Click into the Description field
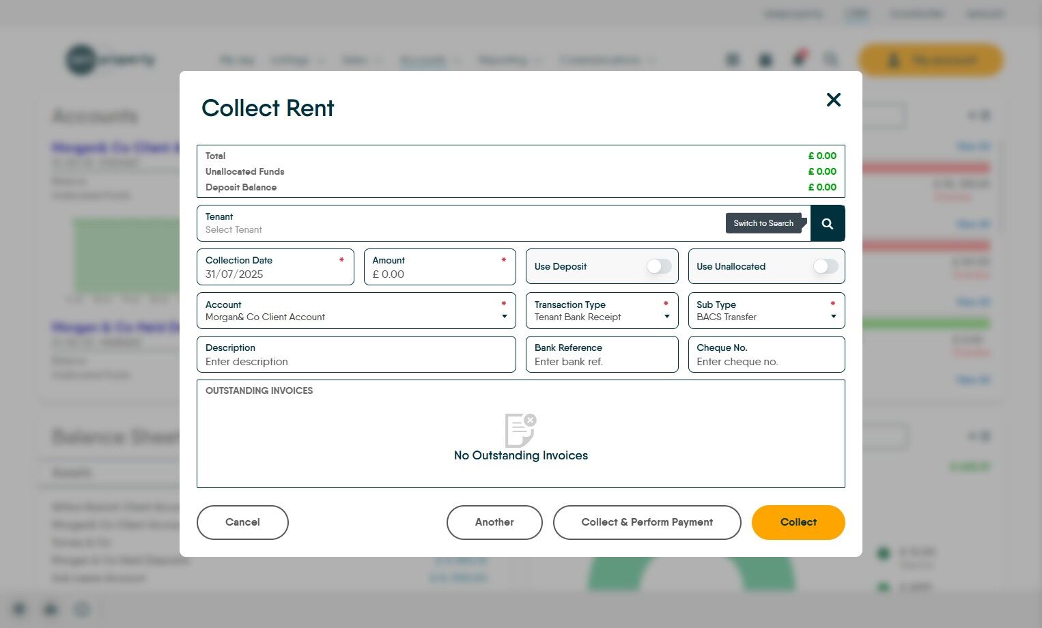The width and height of the screenshot is (1042, 628). tap(356, 354)
